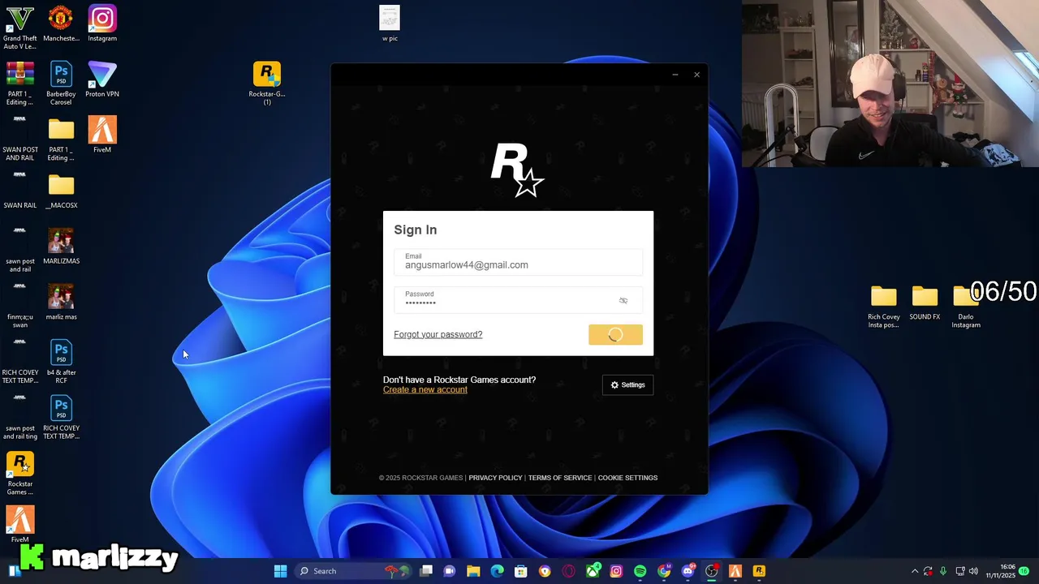Open Xbox app from taskbar
This screenshot has width=1039, height=584.
tap(593, 571)
